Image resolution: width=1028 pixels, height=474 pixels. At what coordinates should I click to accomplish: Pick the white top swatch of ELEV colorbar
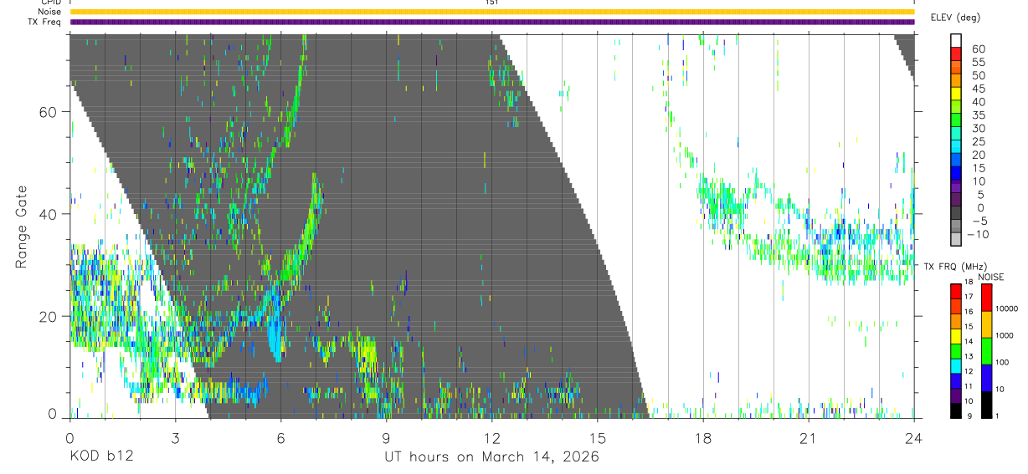pos(955,42)
